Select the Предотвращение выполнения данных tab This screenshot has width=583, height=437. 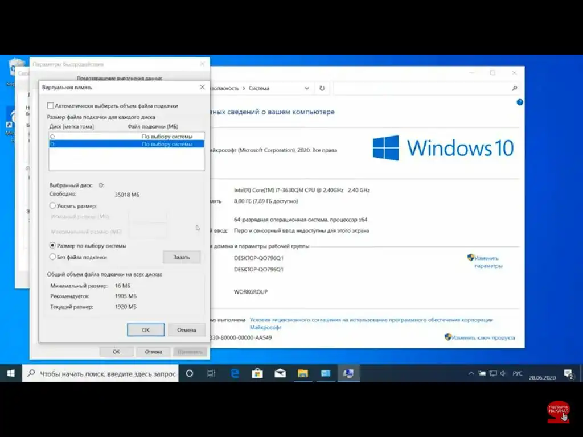tap(120, 79)
